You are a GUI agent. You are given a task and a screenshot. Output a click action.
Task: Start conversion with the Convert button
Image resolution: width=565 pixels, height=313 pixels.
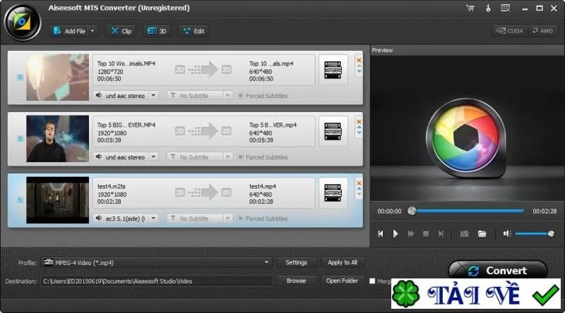pos(498,270)
